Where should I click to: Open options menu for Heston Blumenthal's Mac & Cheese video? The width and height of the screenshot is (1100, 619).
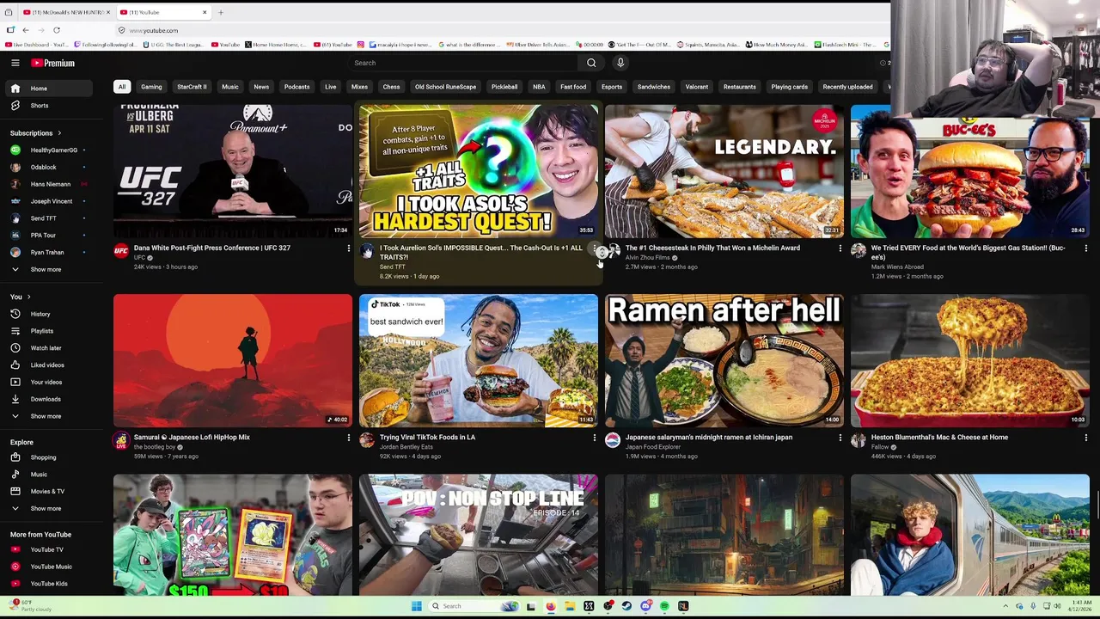click(1085, 438)
